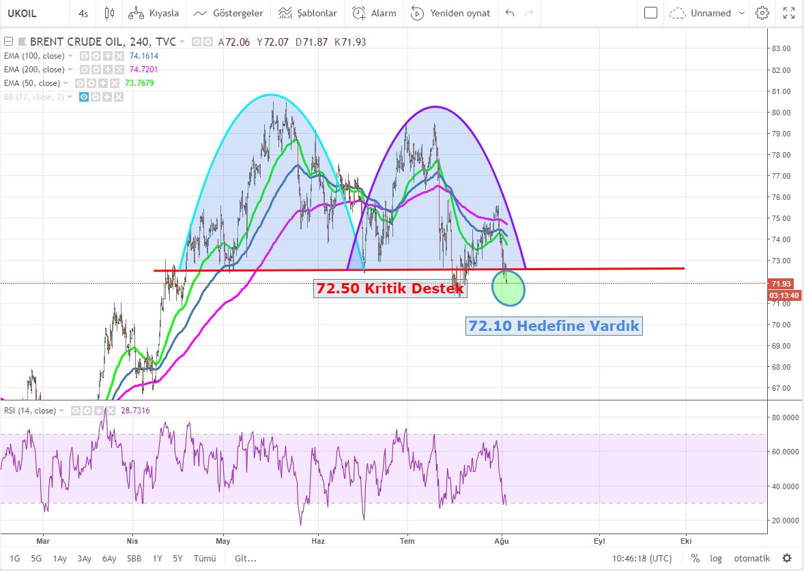Enter fullscreen mode
Screen dimensions: 804x571
click(789, 13)
